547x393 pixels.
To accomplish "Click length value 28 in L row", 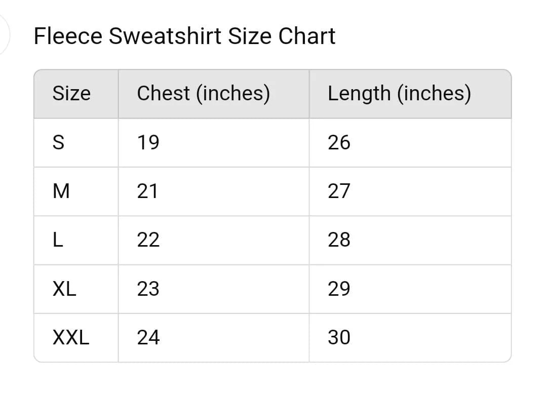I will (x=339, y=240).
